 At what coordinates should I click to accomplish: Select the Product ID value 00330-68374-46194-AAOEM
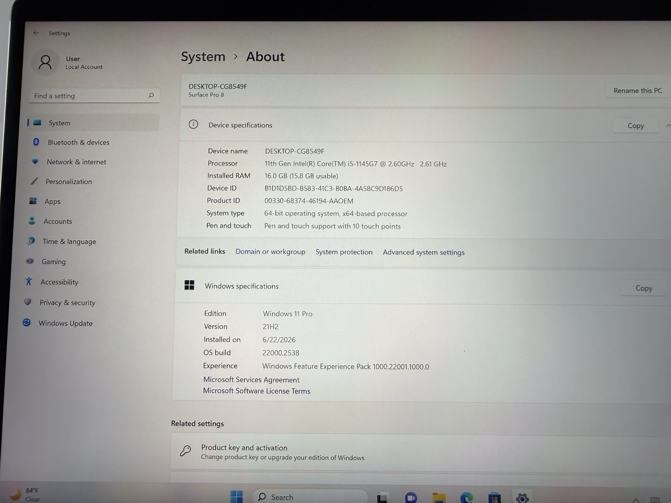[309, 201]
